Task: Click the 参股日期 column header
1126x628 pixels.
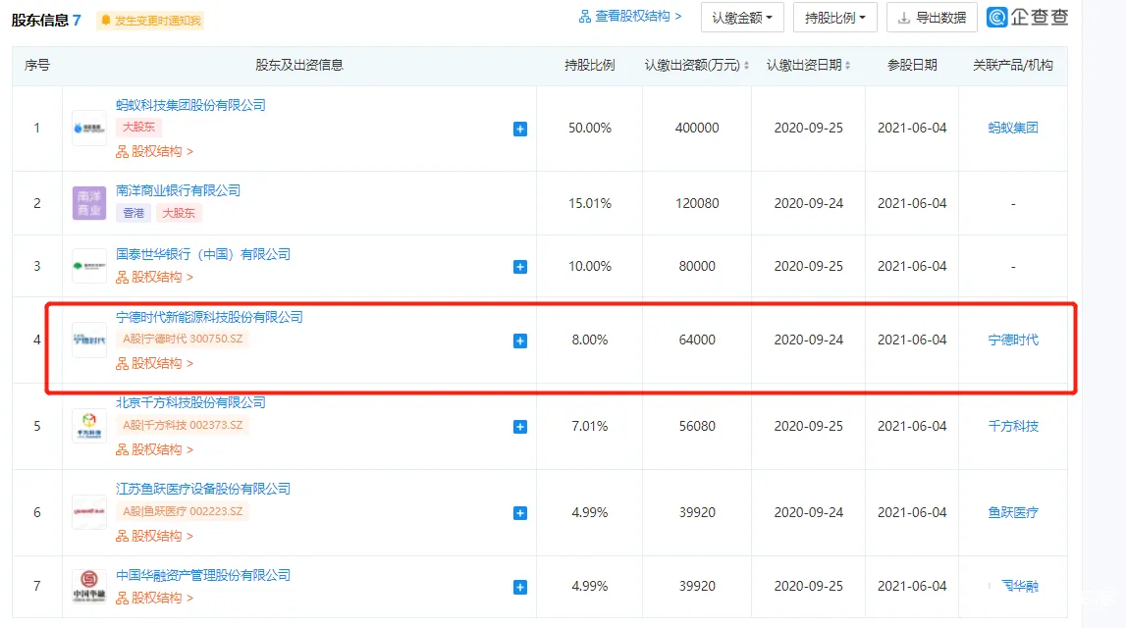Action: 912,66
